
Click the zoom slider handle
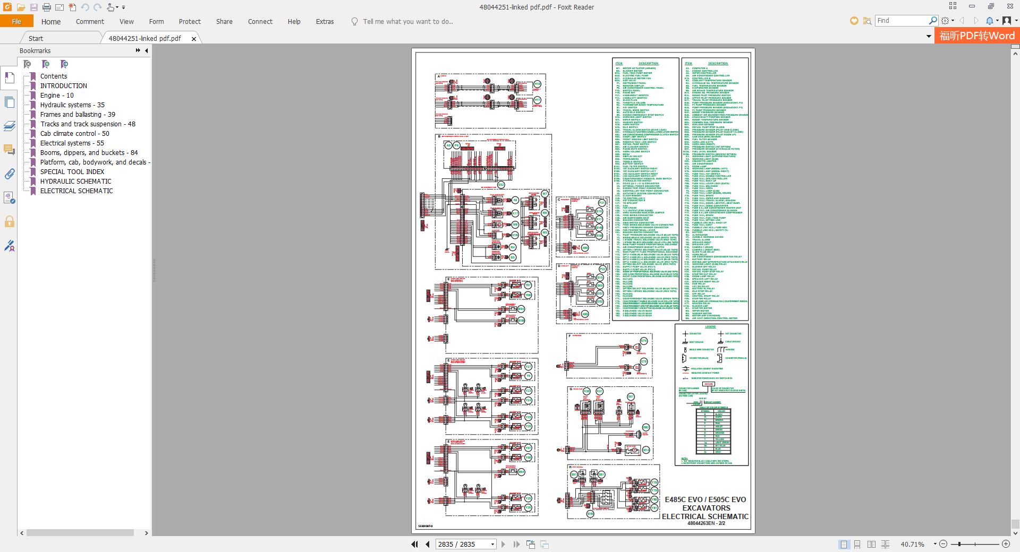pos(959,544)
